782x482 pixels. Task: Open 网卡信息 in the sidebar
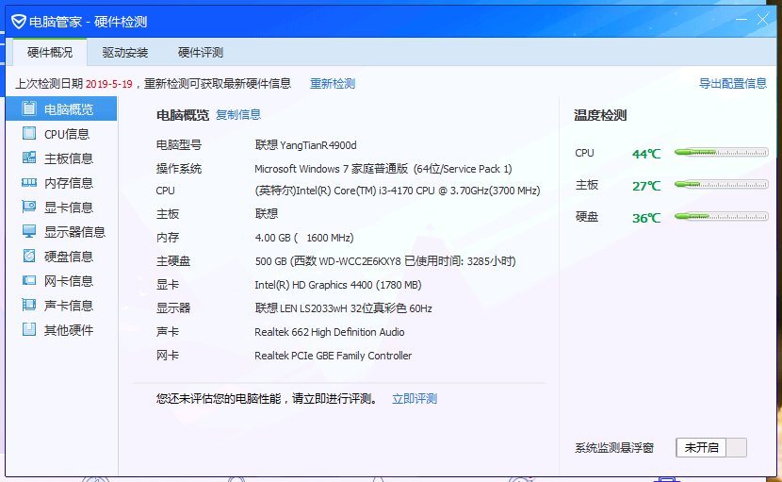61,280
